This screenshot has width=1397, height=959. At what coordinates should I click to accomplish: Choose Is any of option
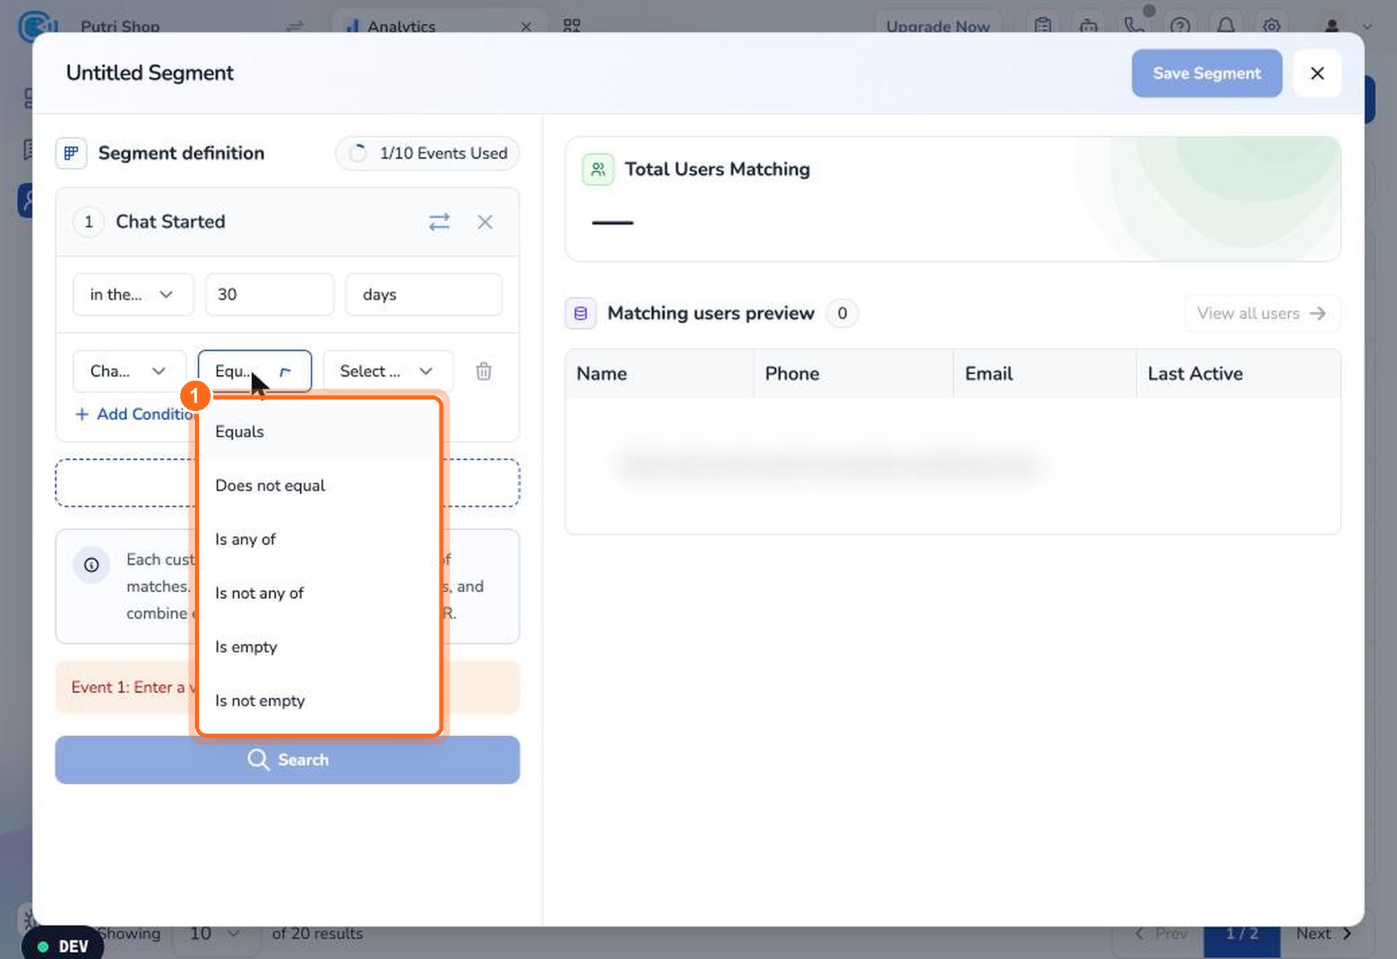319,539
